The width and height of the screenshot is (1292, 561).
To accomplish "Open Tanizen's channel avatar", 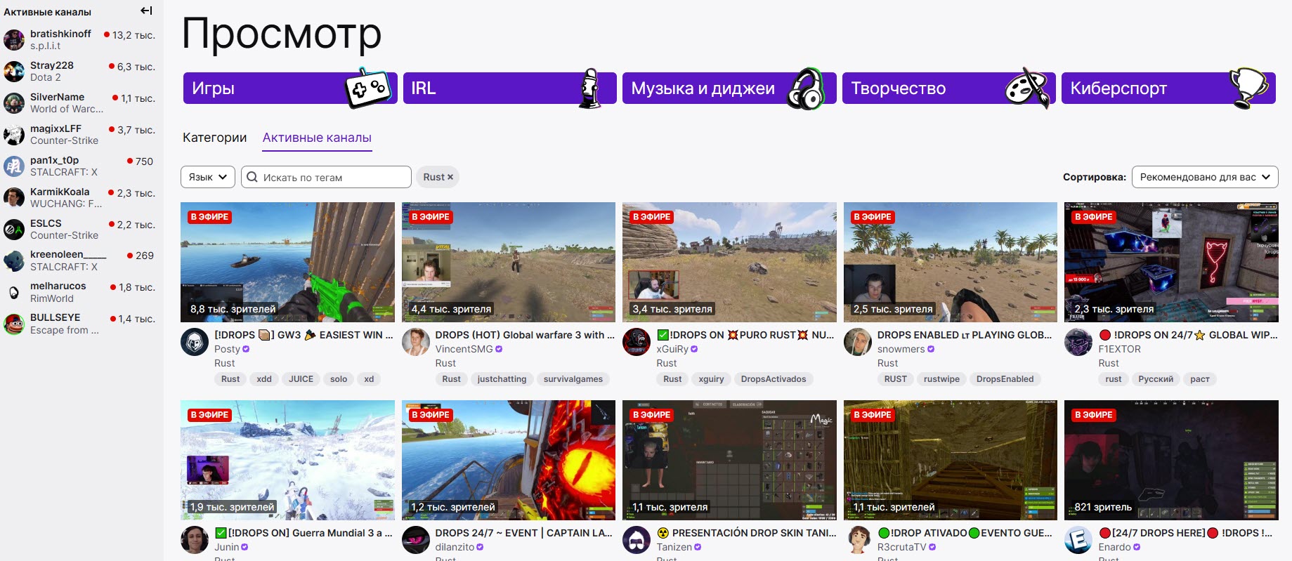I will click(x=637, y=540).
